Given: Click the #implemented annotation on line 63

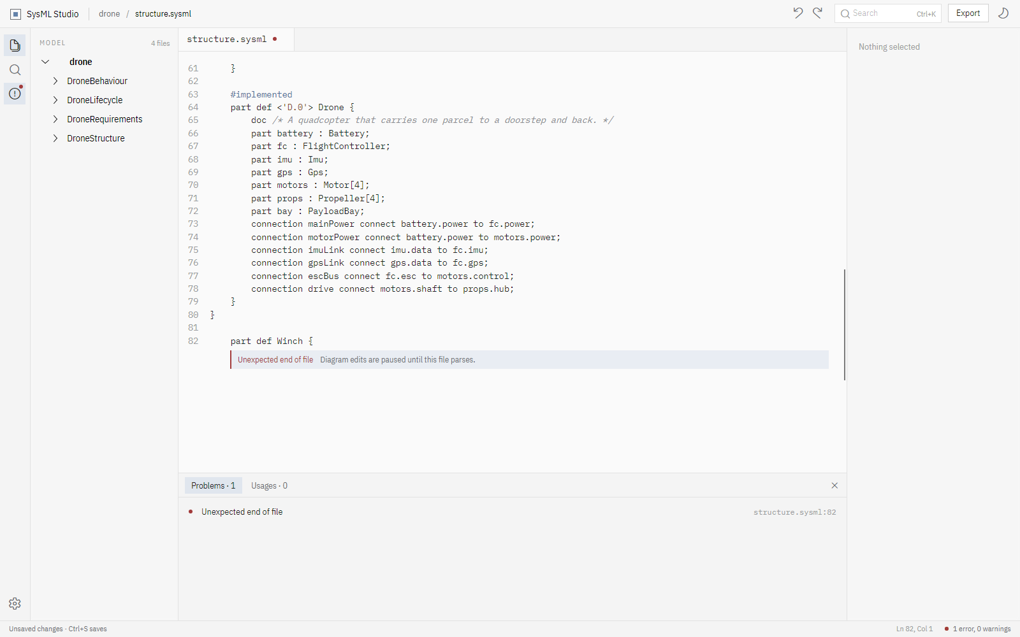Looking at the screenshot, I should [x=261, y=95].
